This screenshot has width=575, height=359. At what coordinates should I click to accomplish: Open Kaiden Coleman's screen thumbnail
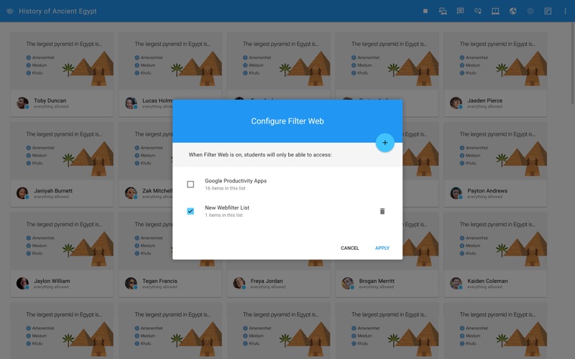tap(495, 241)
